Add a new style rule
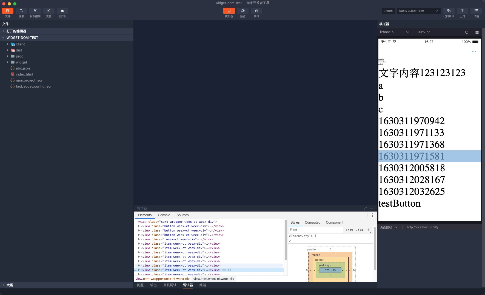The width and height of the screenshot is (485, 295). (368, 230)
